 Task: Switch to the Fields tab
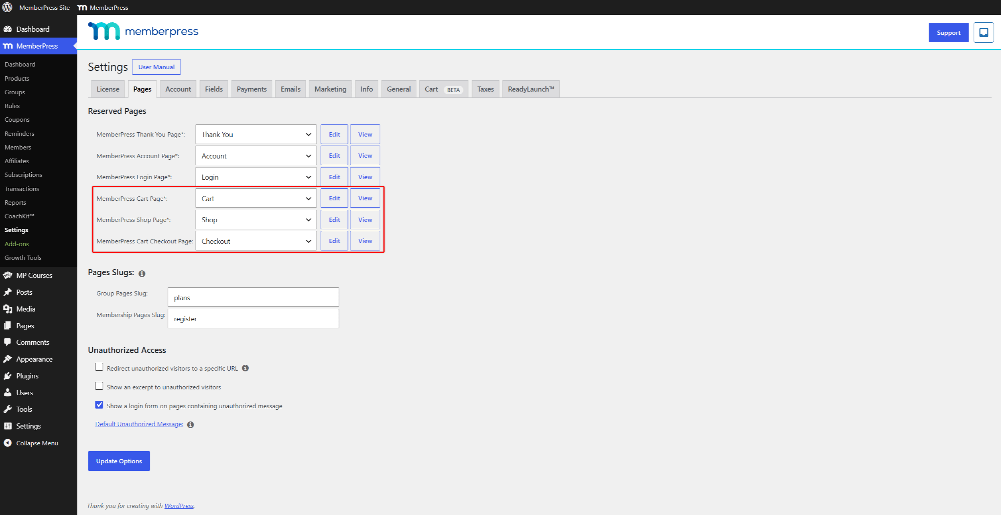214,89
